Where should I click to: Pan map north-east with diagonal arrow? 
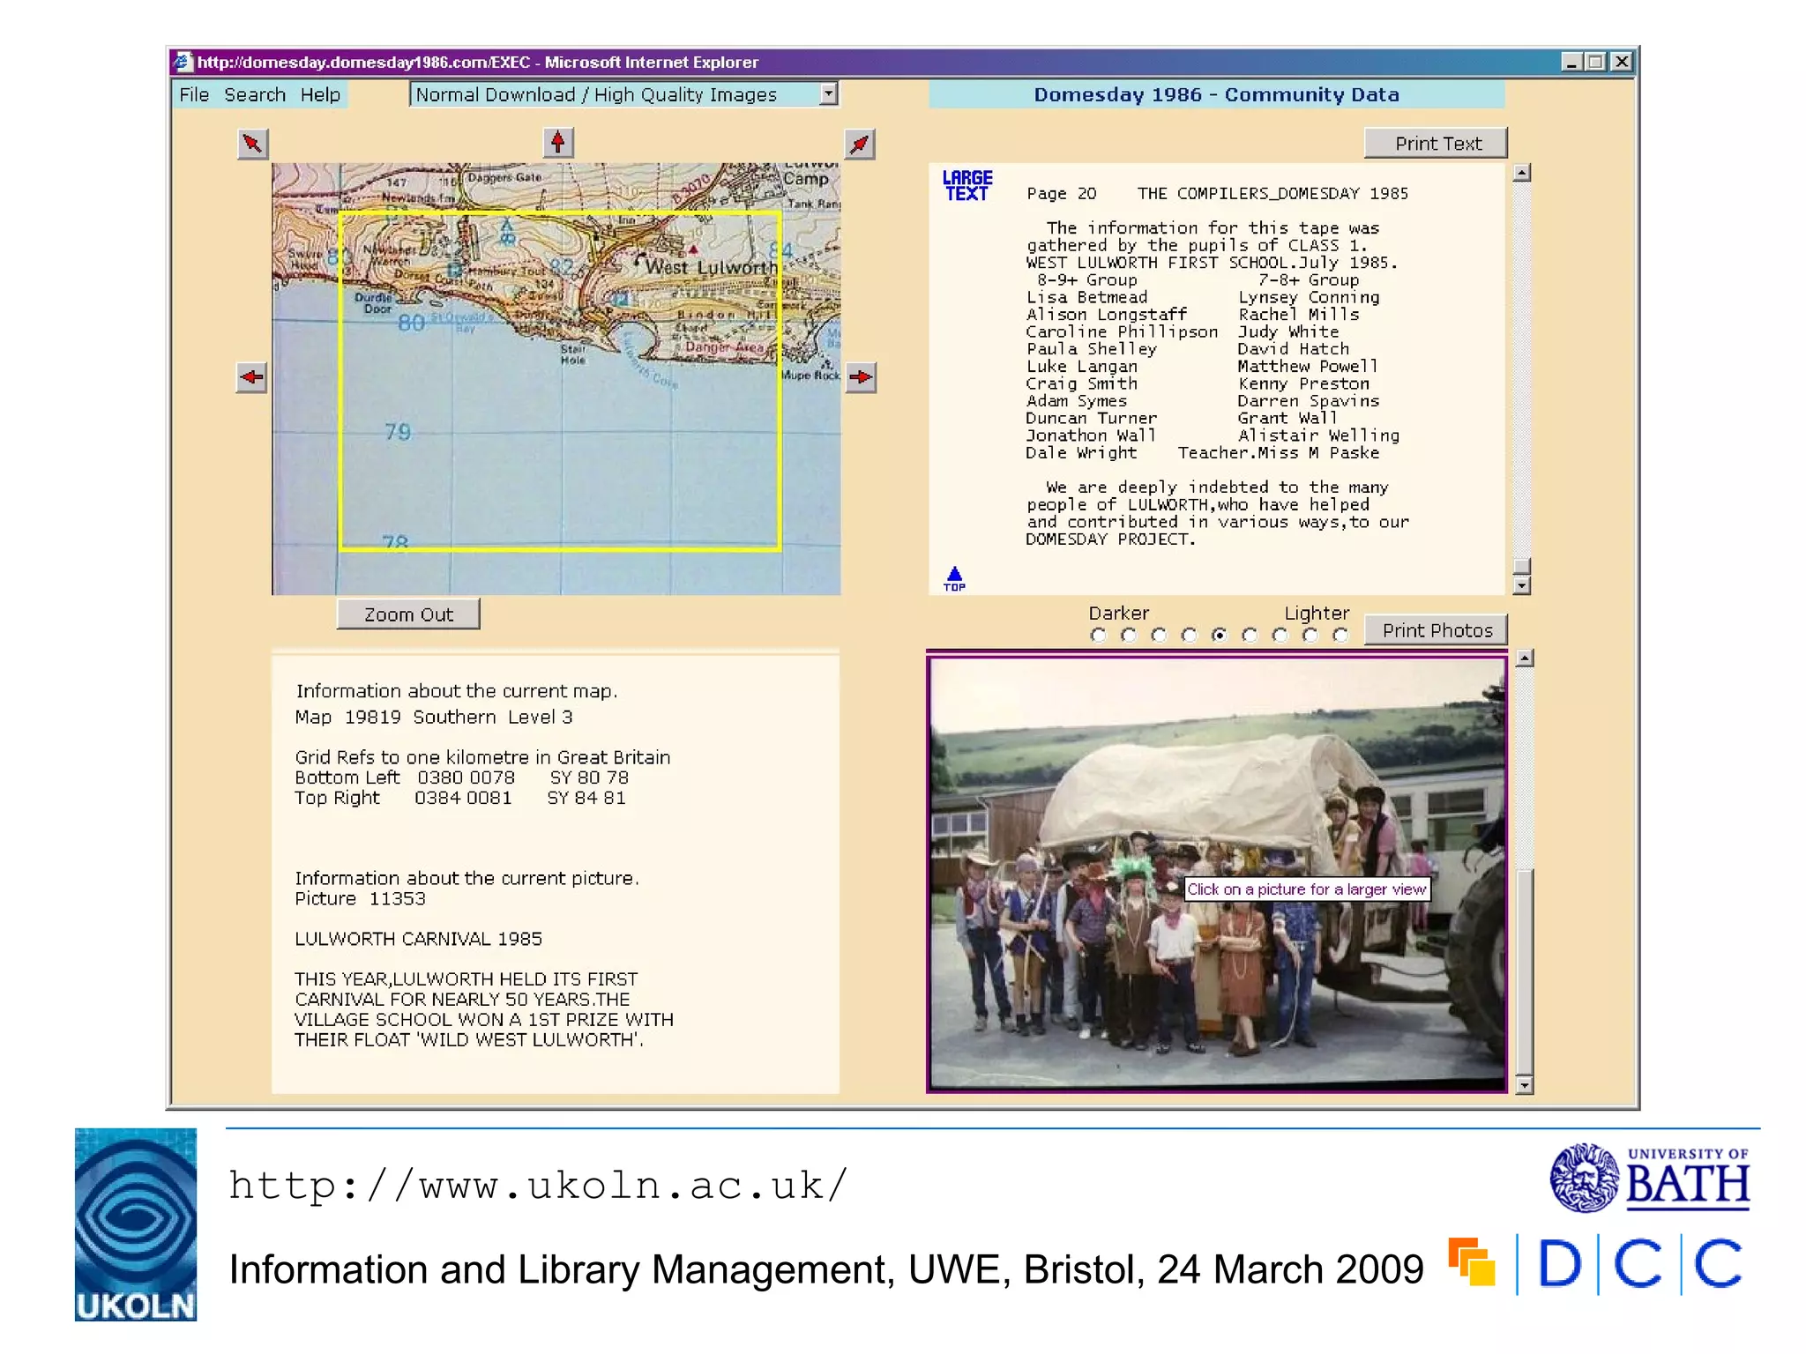click(x=860, y=144)
